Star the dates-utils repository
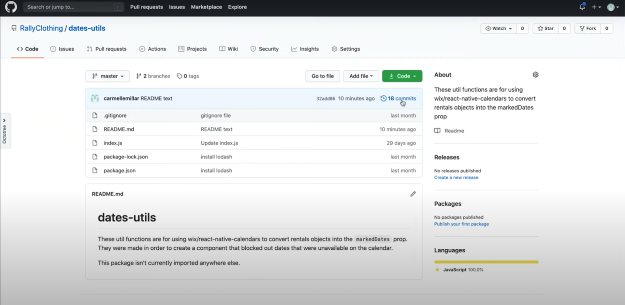 click(x=546, y=28)
